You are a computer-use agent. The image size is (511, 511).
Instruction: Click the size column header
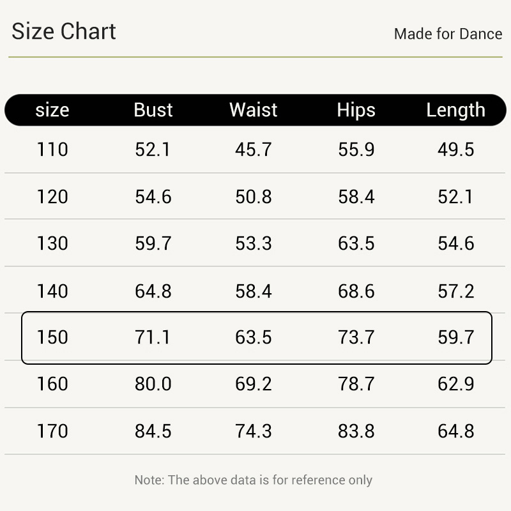(x=52, y=110)
